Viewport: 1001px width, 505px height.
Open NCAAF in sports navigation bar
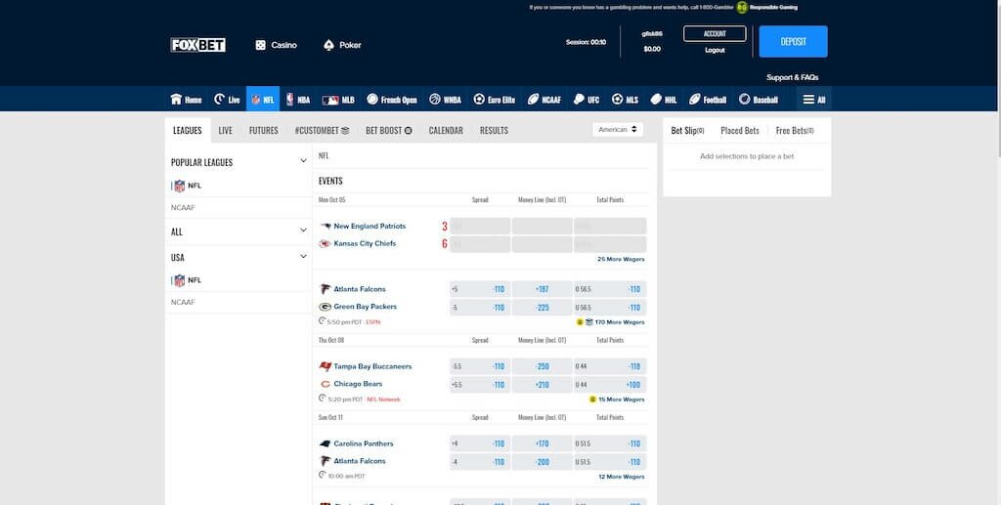pos(544,100)
